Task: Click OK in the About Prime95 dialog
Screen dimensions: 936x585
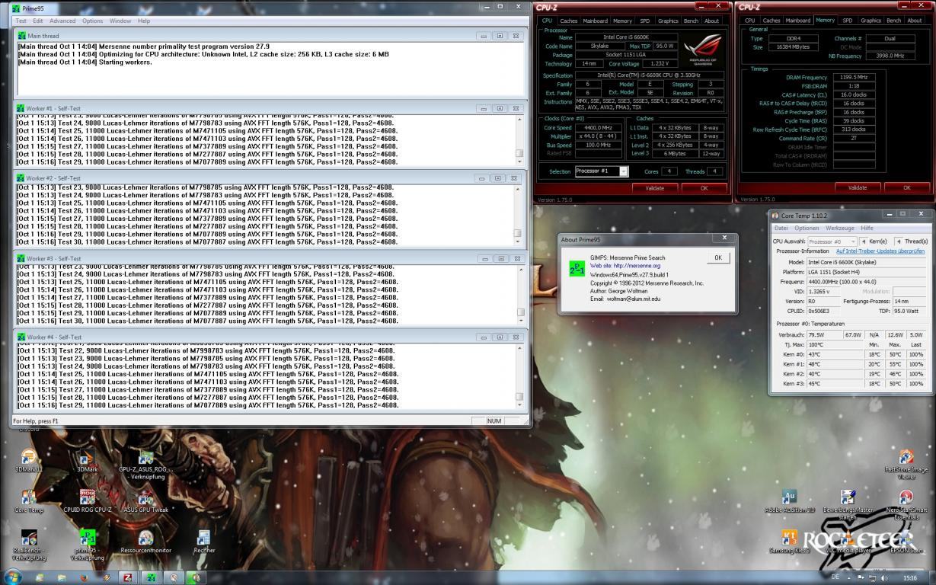Action: click(x=717, y=257)
